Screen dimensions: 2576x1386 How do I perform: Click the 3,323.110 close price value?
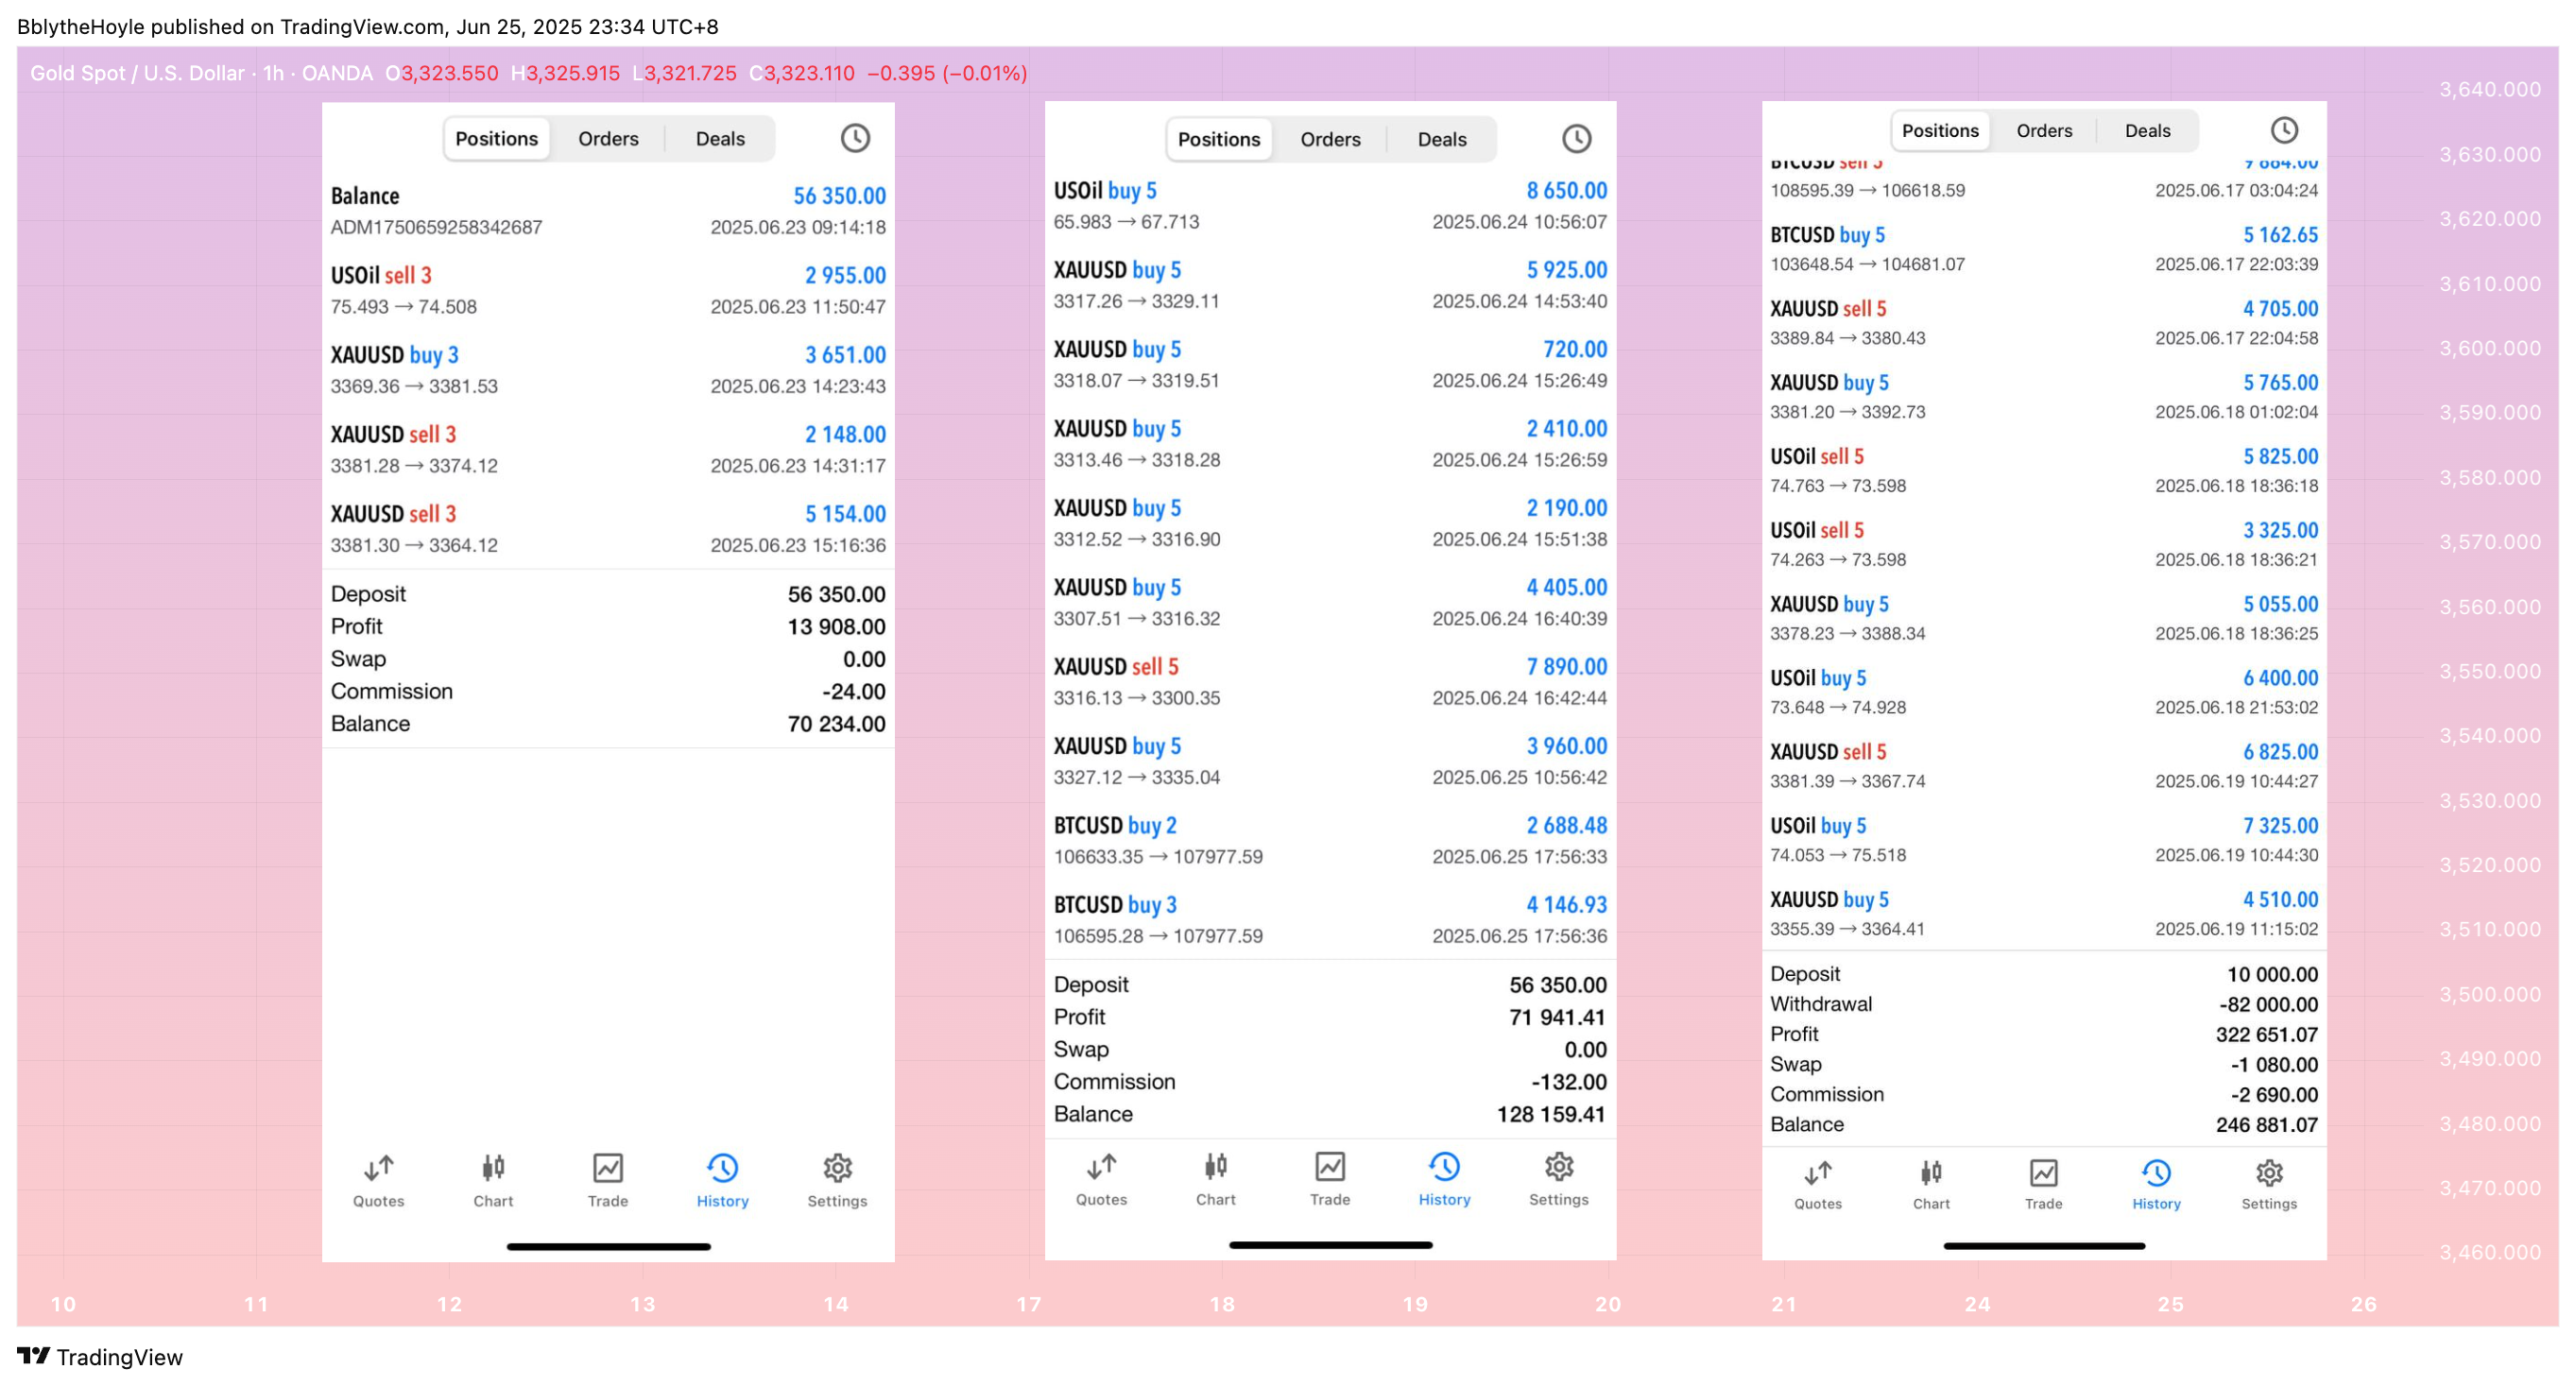click(809, 73)
